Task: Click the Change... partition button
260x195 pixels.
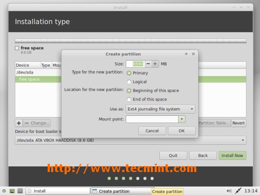Action: pos(40,123)
